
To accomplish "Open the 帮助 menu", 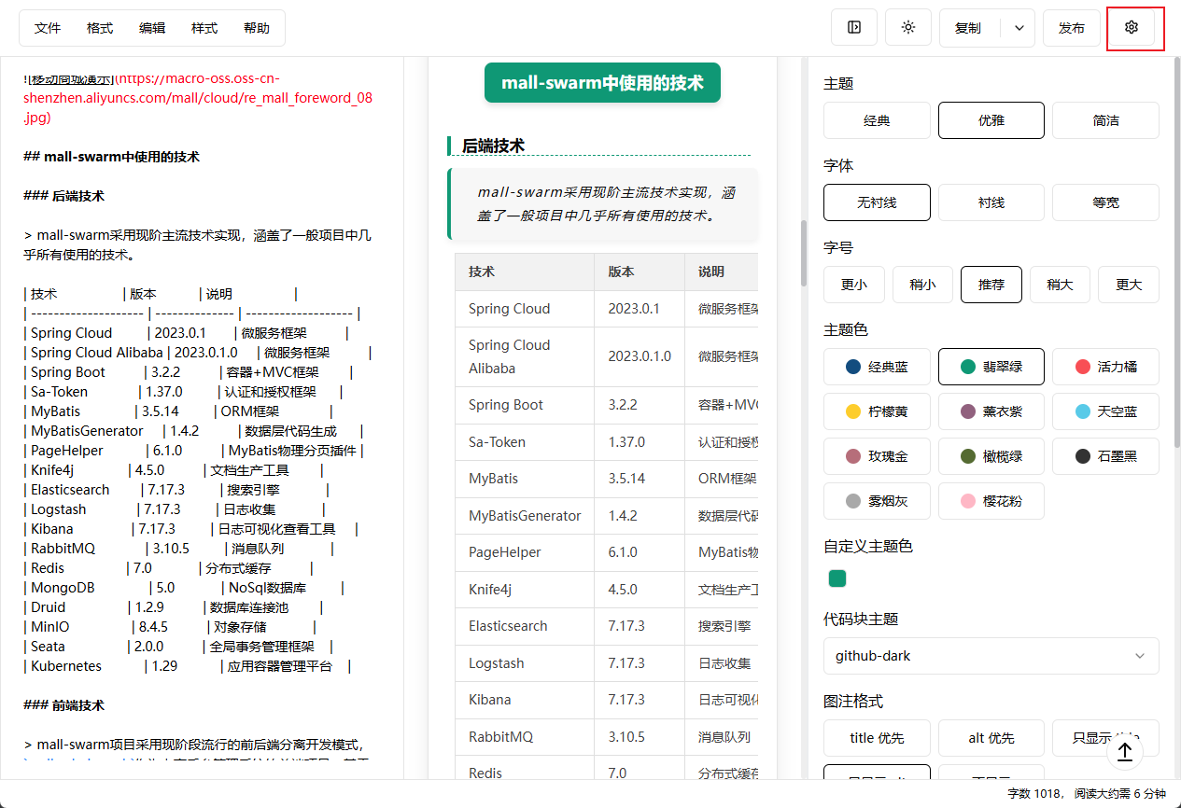I will [257, 28].
